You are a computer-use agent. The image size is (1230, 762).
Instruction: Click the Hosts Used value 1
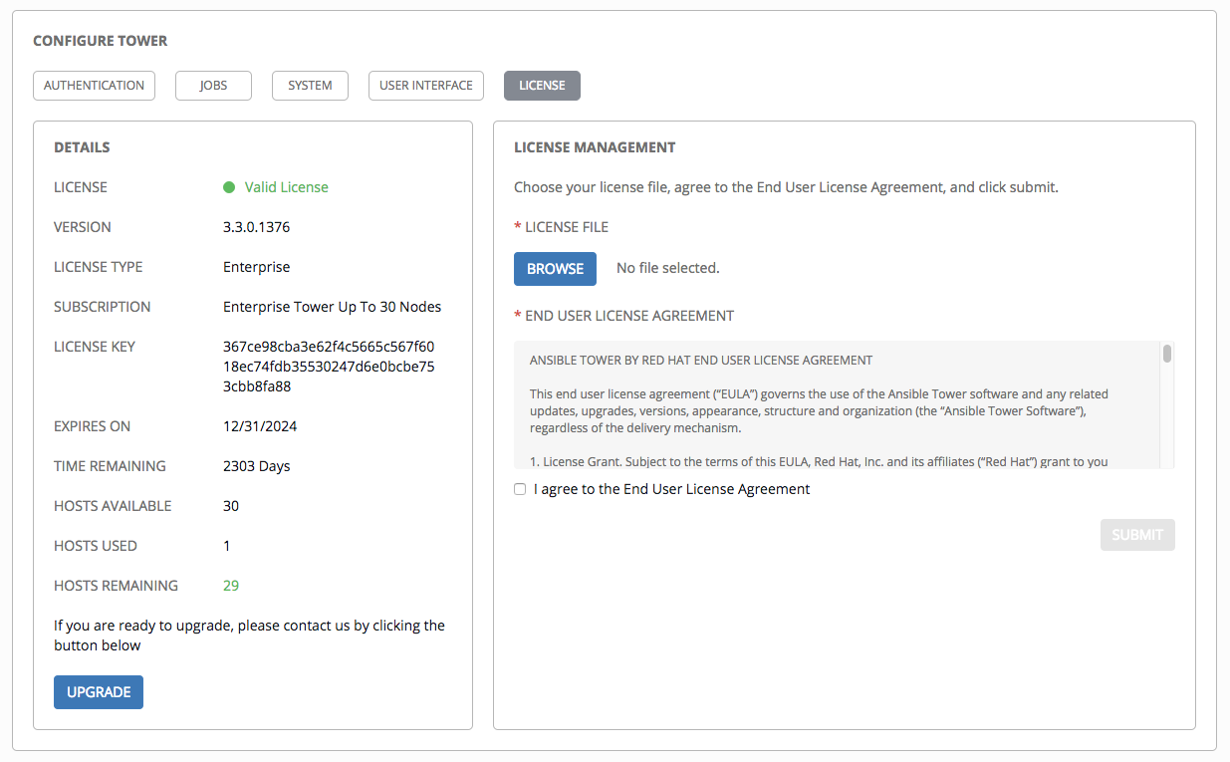(x=227, y=546)
